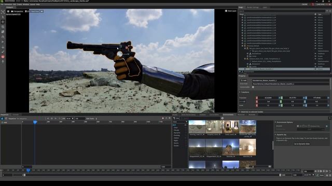This screenshot has width=332, height=186.
Task: Click the content browser Filter button
Action: pyautogui.click(x=176, y=118)
